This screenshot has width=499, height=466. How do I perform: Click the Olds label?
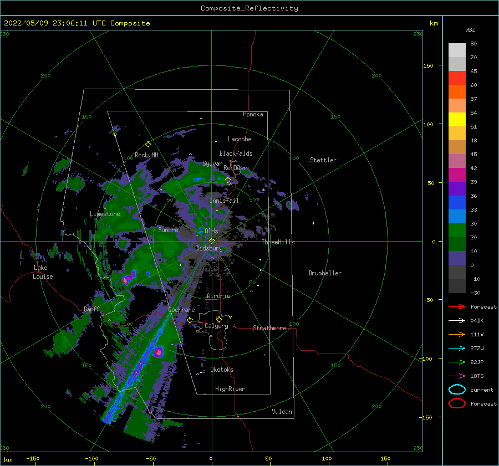click(211, 231)
